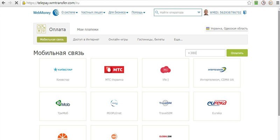Select the 3Mob logo
The image size is (280, 140).
[x=63, y=103]
